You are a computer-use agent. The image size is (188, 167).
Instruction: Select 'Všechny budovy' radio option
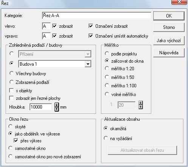tap(11, 73)
